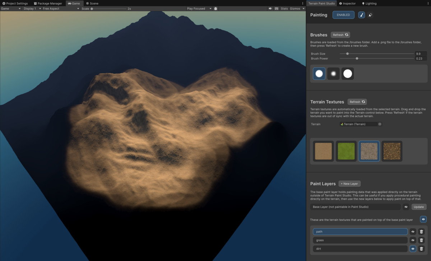
Task: Toggle audio mute in Game view toolbar
Action: click(x=270, y=8)
